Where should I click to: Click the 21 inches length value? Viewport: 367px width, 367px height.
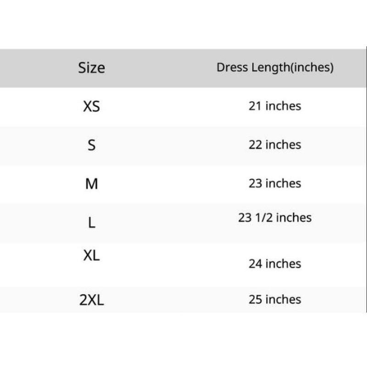(x=275, y=106)
